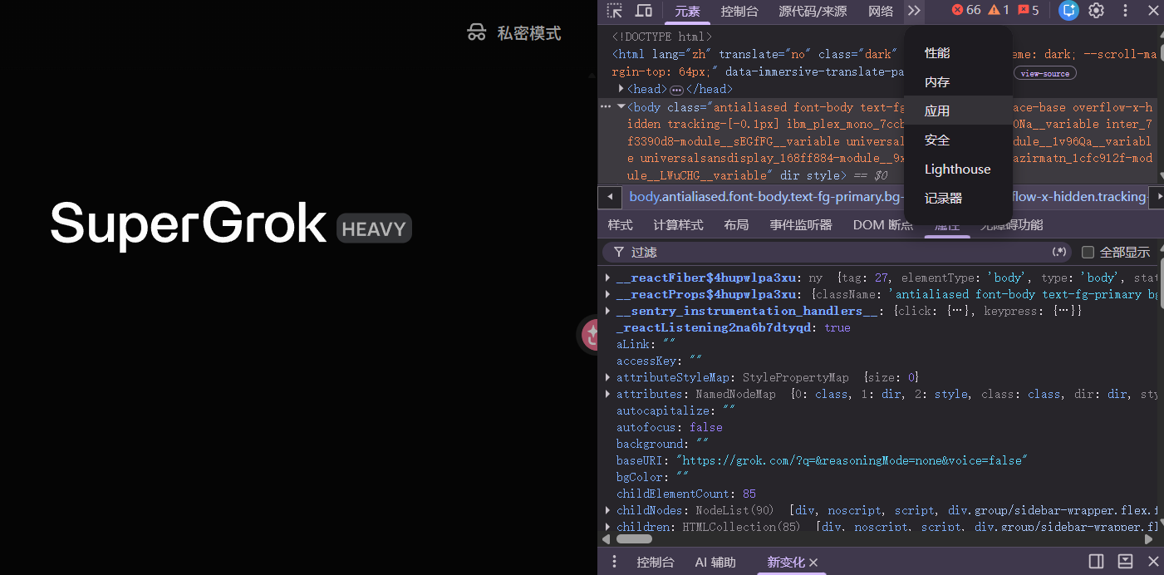Expand the attributeStyleMap property
Viewport: 1164px width, 575px height.
tap(608, 377)
